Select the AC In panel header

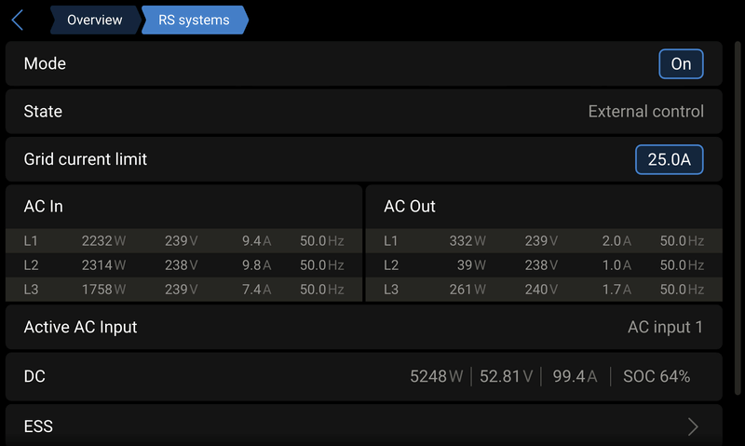point(183,206)
